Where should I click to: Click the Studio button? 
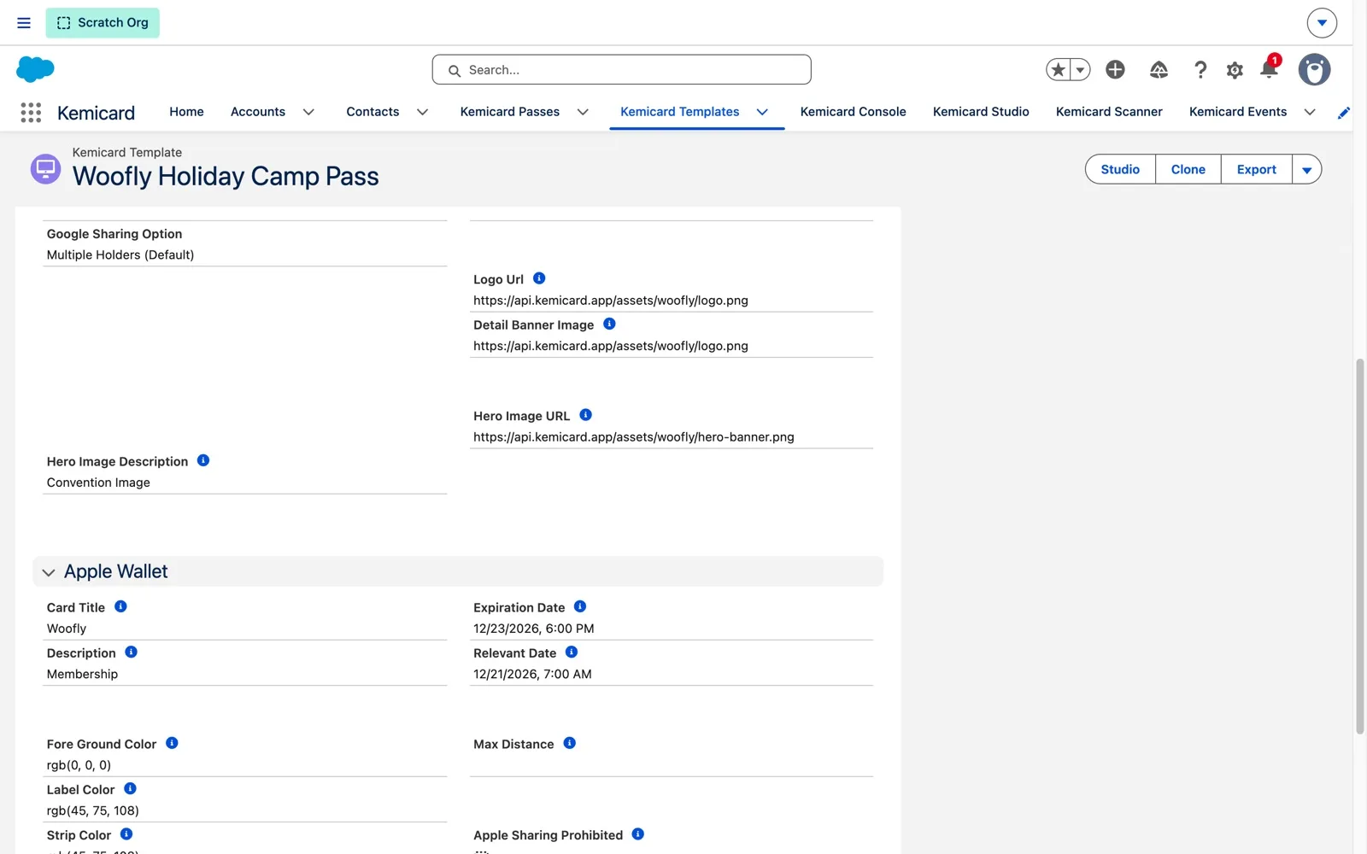(x=1120, y=169)
